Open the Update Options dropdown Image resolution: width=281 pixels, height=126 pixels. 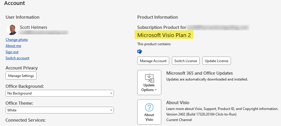point(149,83)
